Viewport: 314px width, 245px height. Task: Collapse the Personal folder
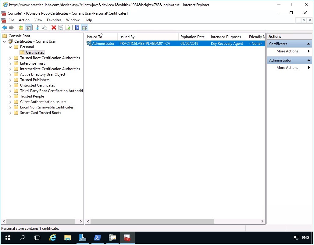point(10,47)
